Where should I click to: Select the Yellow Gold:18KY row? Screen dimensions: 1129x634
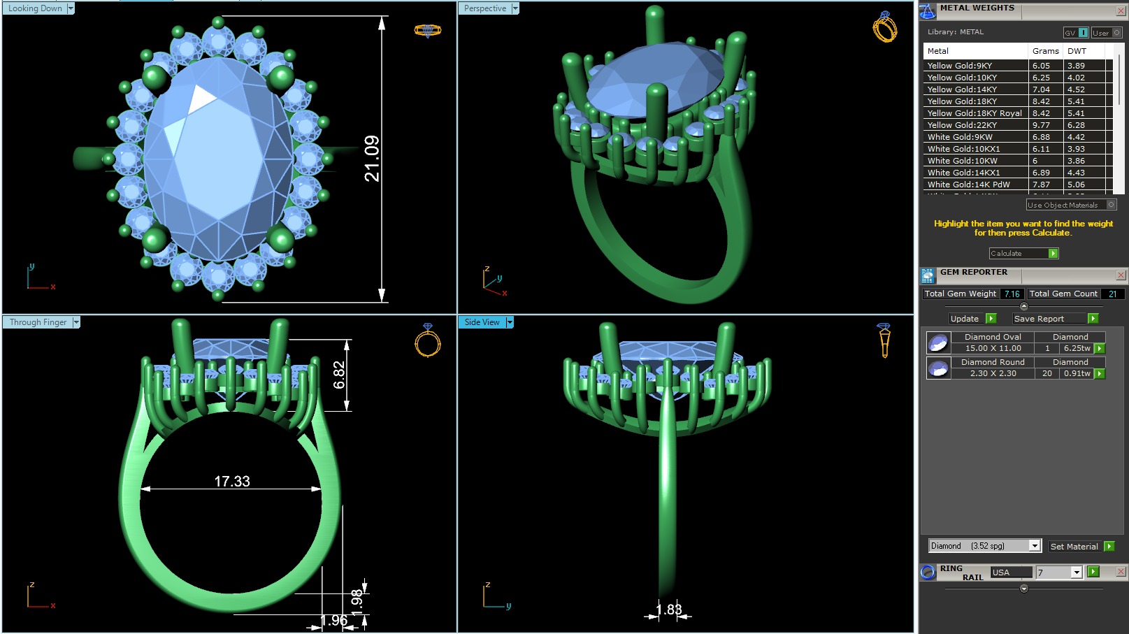pos(1018,101)
